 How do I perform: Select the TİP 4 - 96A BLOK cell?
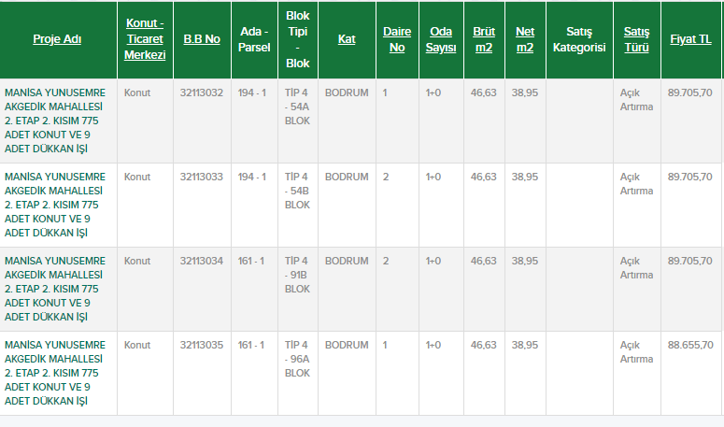pos(297,359)
